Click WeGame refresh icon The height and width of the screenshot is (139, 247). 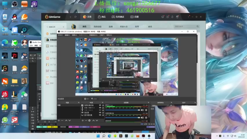(x=75, y=17)
